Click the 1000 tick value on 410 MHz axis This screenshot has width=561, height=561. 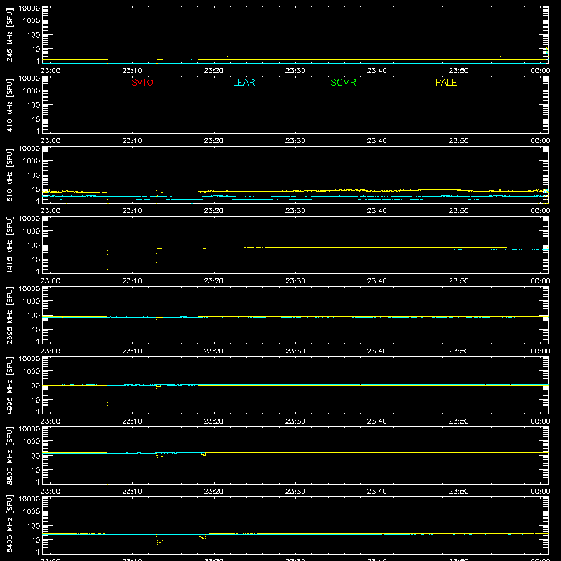coord(32,91)
